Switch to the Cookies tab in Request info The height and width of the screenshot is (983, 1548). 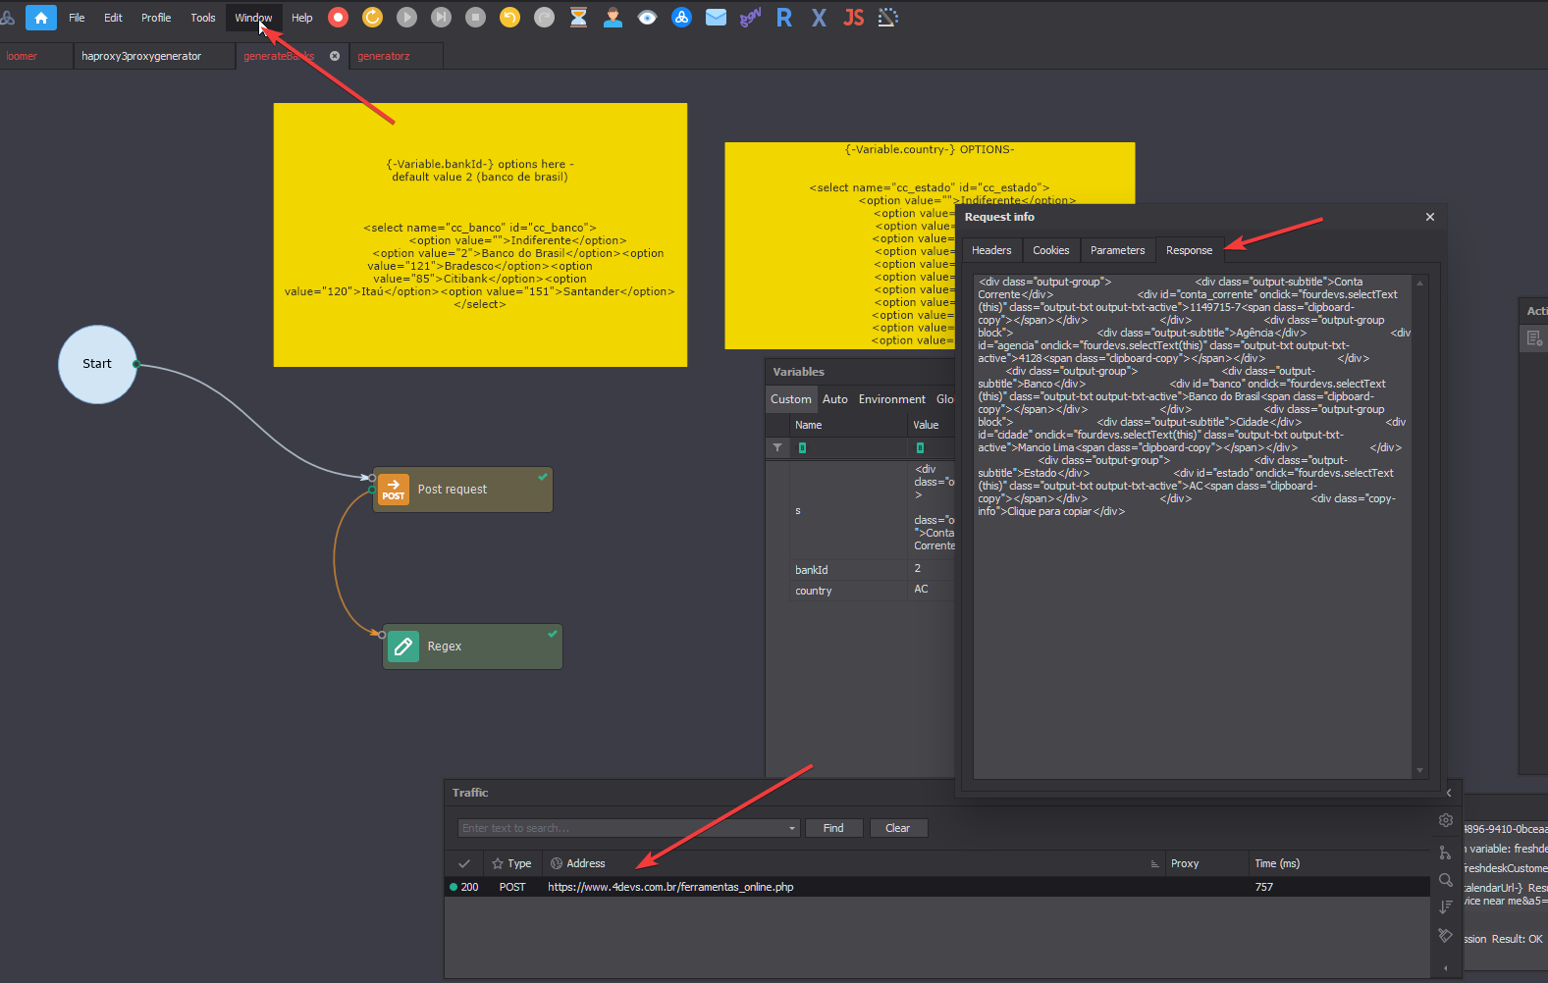click(1050, 250)
